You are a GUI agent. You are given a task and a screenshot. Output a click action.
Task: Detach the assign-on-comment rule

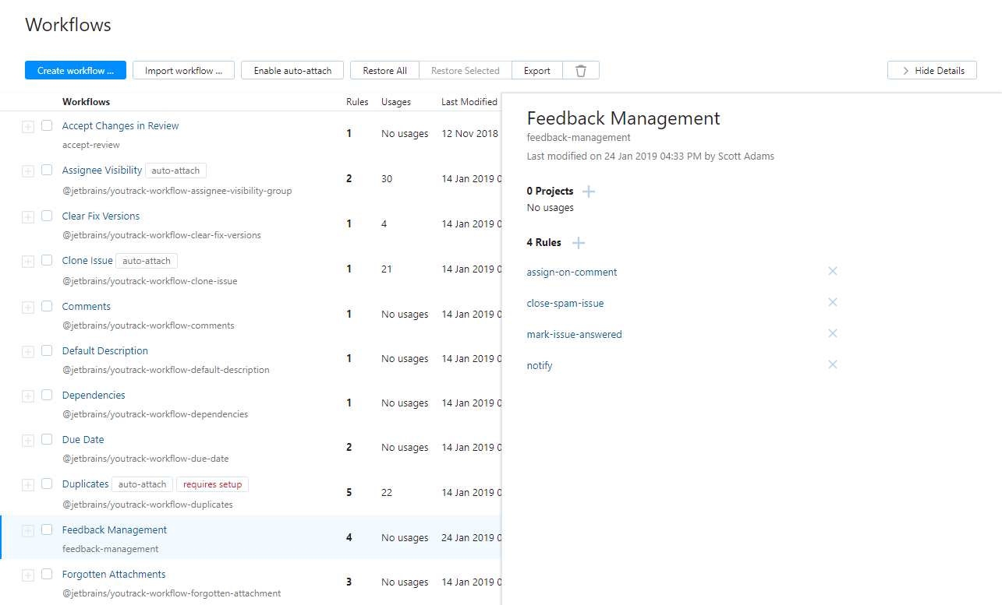click(x=832, y=271)
